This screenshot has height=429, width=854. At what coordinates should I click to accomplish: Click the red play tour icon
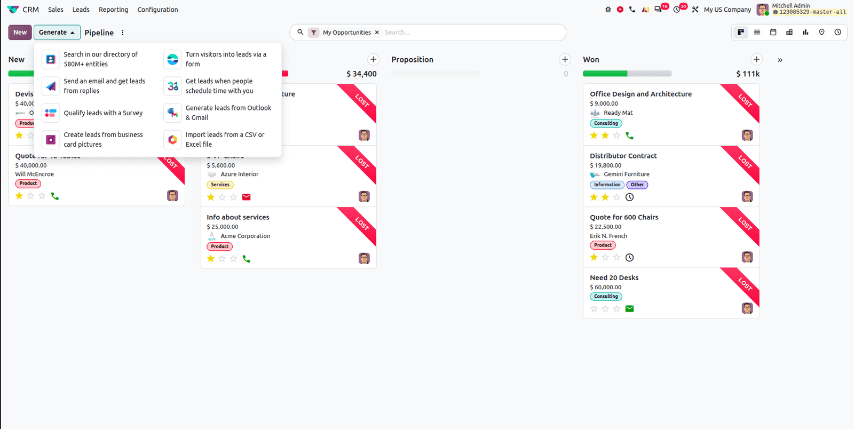[620, 10]
